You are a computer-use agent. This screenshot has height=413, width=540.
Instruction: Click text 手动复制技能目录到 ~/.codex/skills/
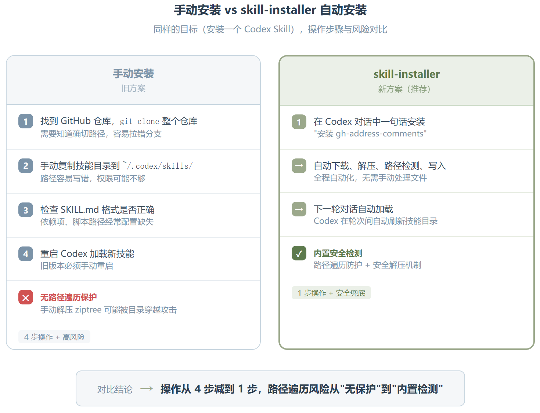(x=116, y=166)
